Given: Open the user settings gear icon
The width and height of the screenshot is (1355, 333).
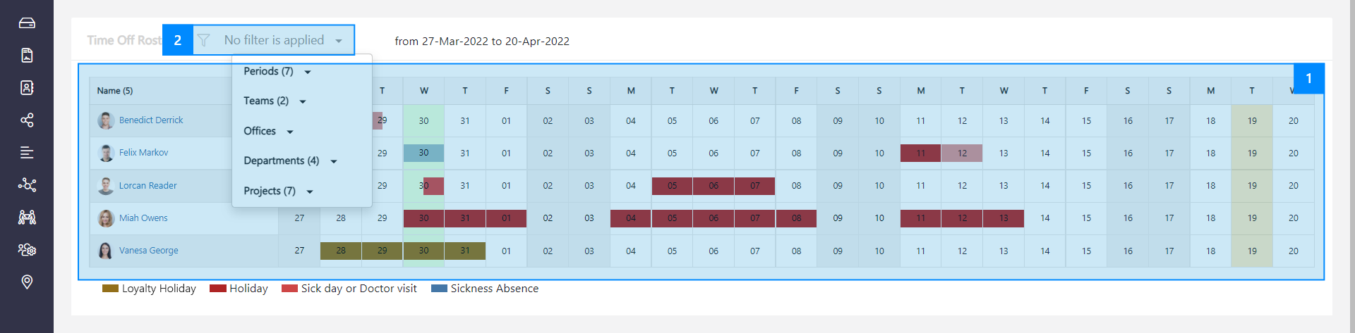Looking at the screenshot, I should click(x=27, y=250).
